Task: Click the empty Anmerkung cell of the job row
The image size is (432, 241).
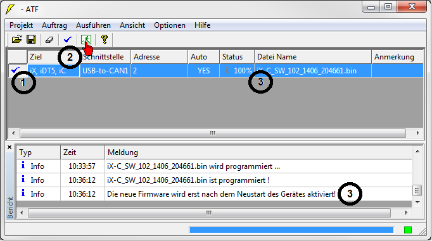Action: [x=397, y=71]
